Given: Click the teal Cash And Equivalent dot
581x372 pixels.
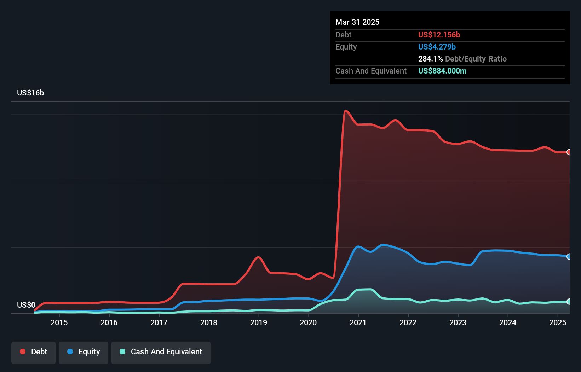Looking at the screenshot, I should point(122,351).
